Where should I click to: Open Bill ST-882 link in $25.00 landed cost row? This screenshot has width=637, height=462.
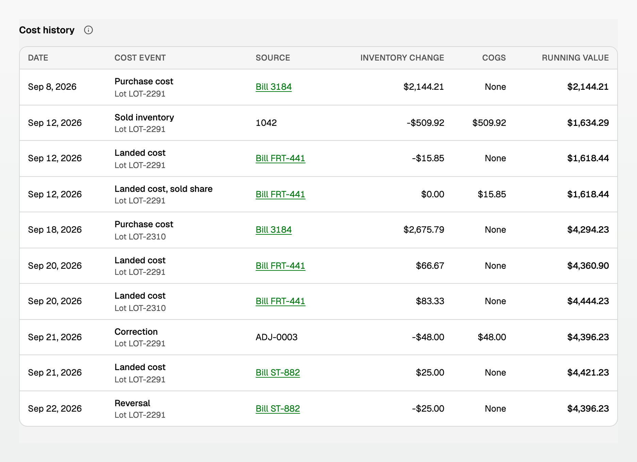tap(278, 373)
